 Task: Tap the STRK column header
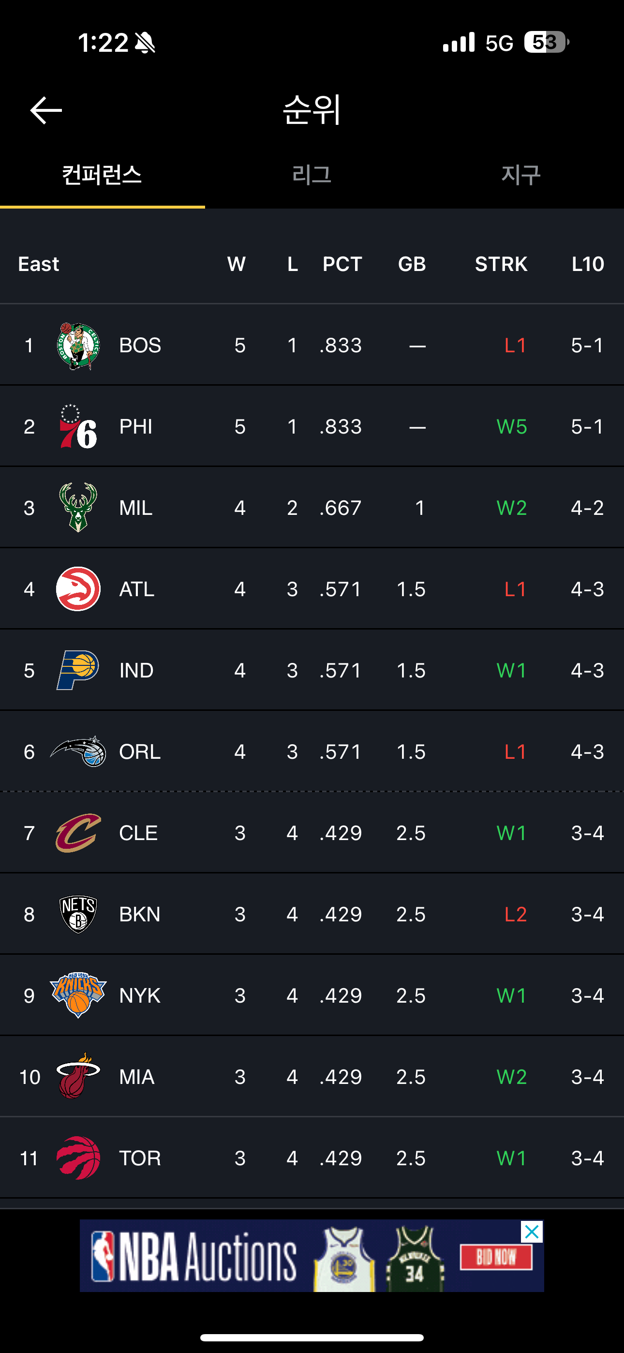click(x=501, y=264)
